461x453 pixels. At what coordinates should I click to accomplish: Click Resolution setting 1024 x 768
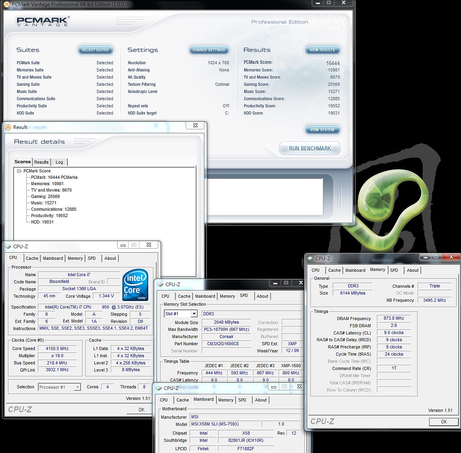[218, 63]
